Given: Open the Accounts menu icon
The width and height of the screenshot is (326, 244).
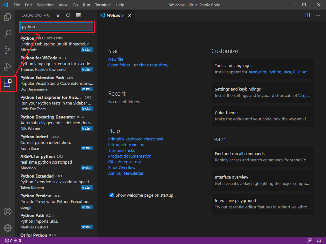Looking at the screenshot, I should click(8, 212).
